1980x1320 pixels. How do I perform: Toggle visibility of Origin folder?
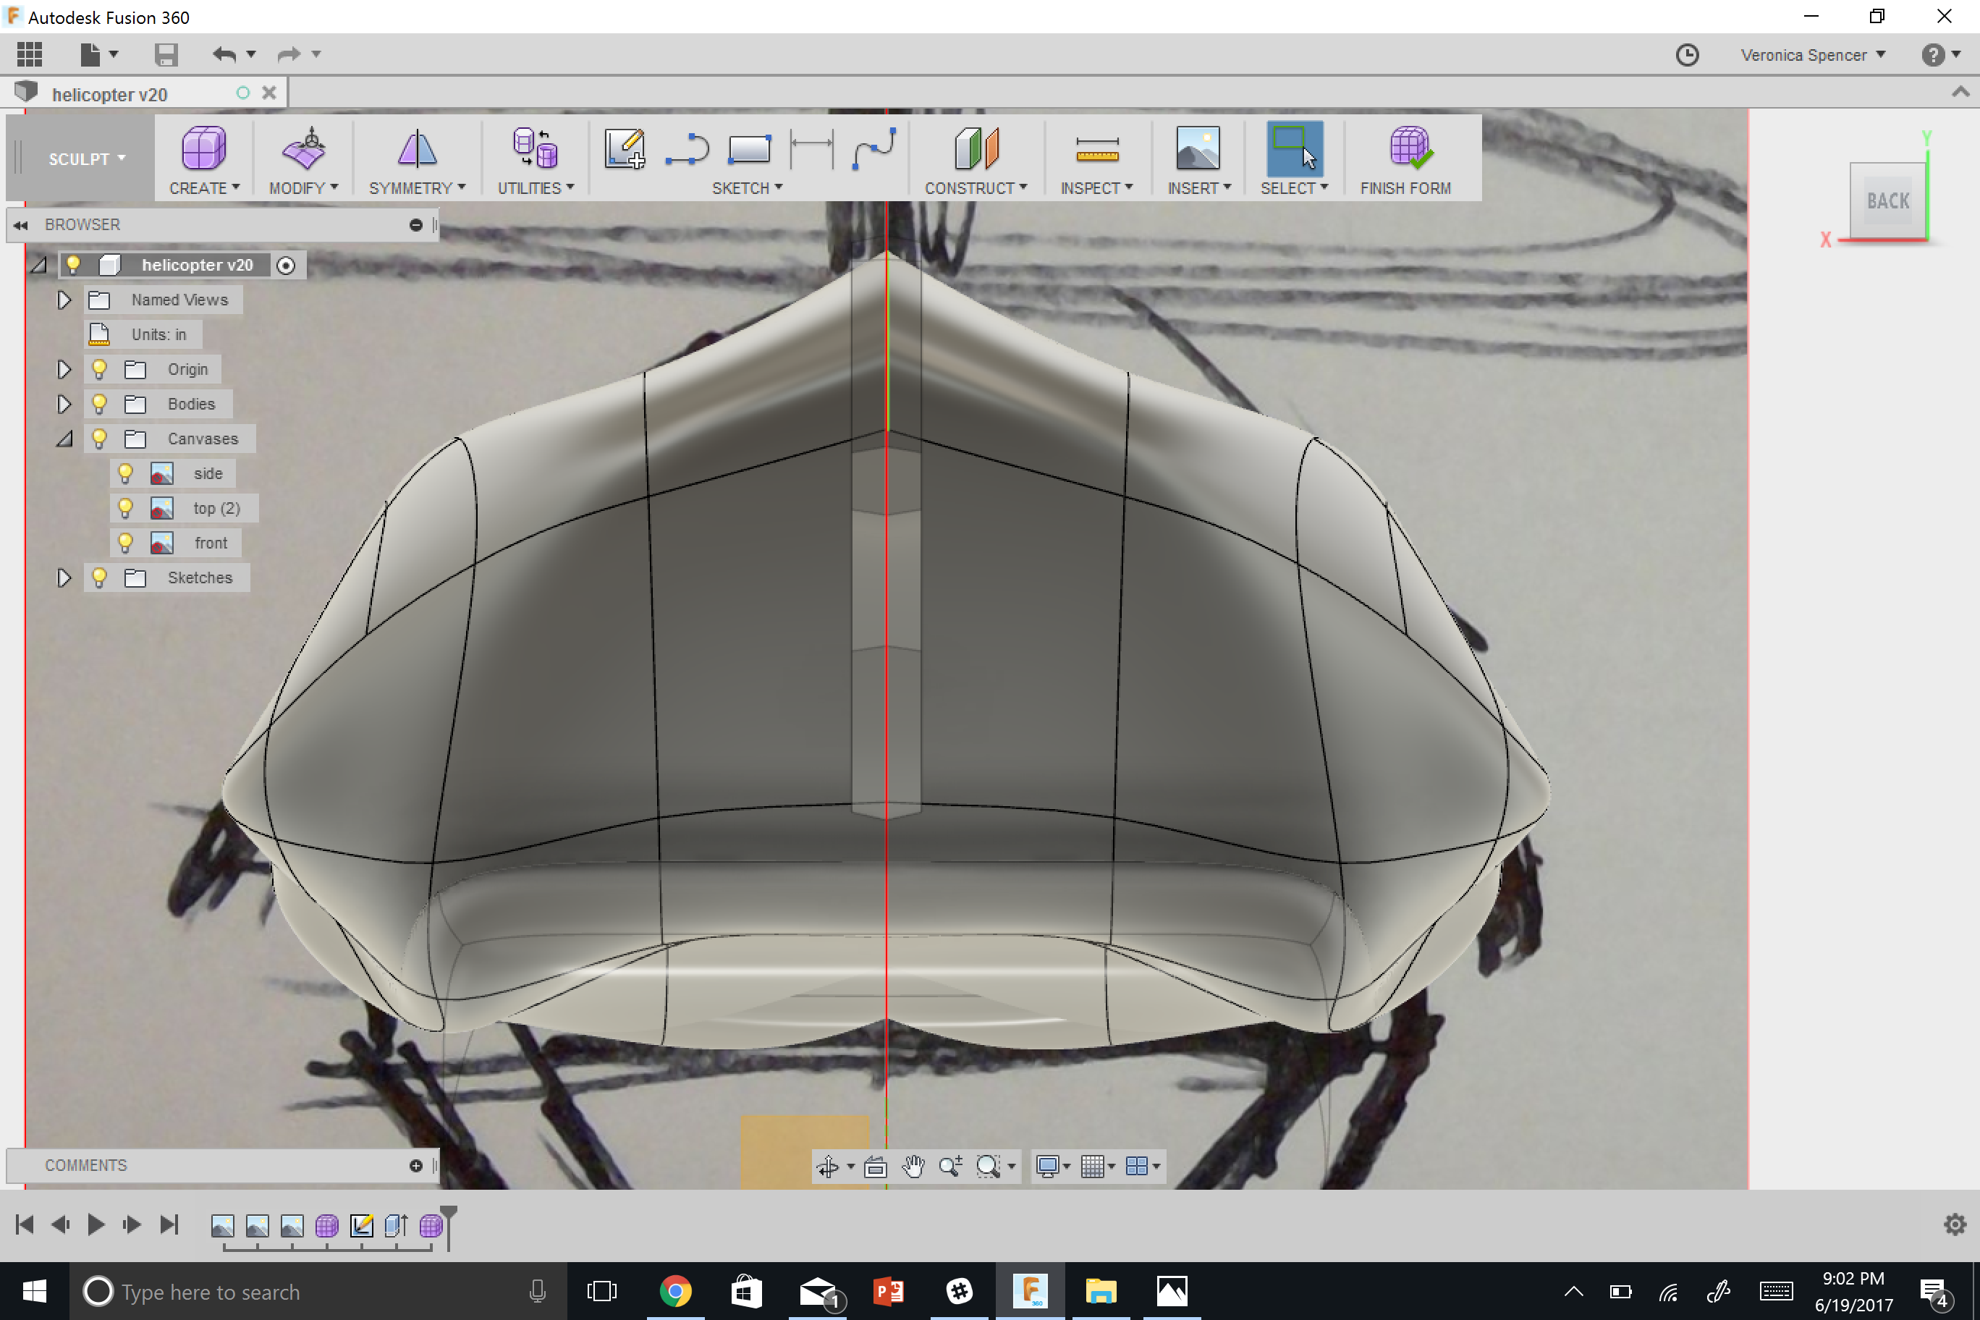click(98, 369)
